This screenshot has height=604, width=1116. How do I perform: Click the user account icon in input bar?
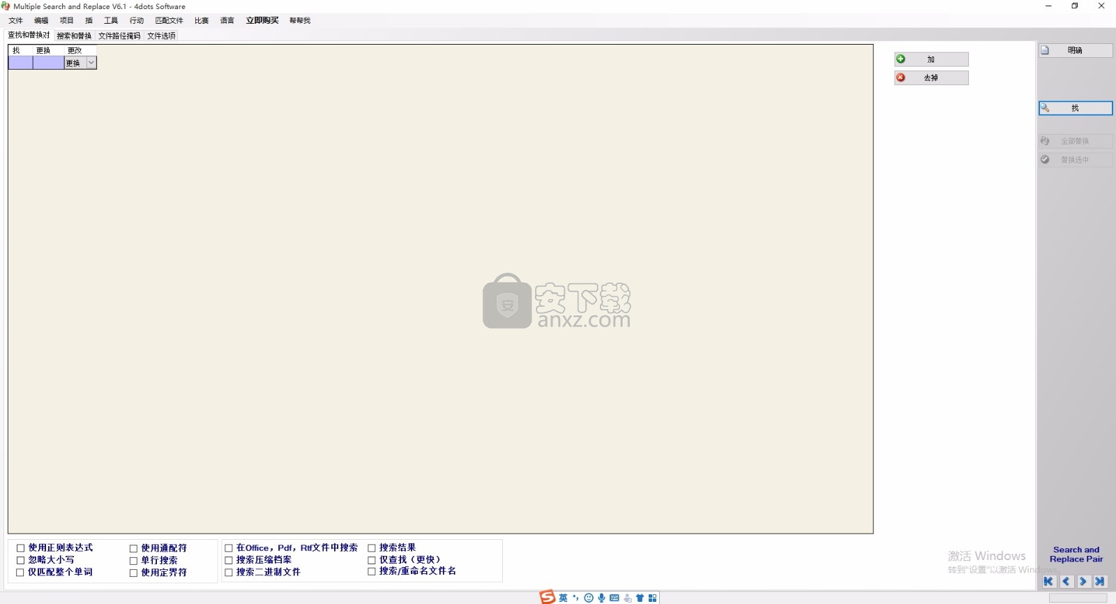pyautogui.click(x=627, y=598)
